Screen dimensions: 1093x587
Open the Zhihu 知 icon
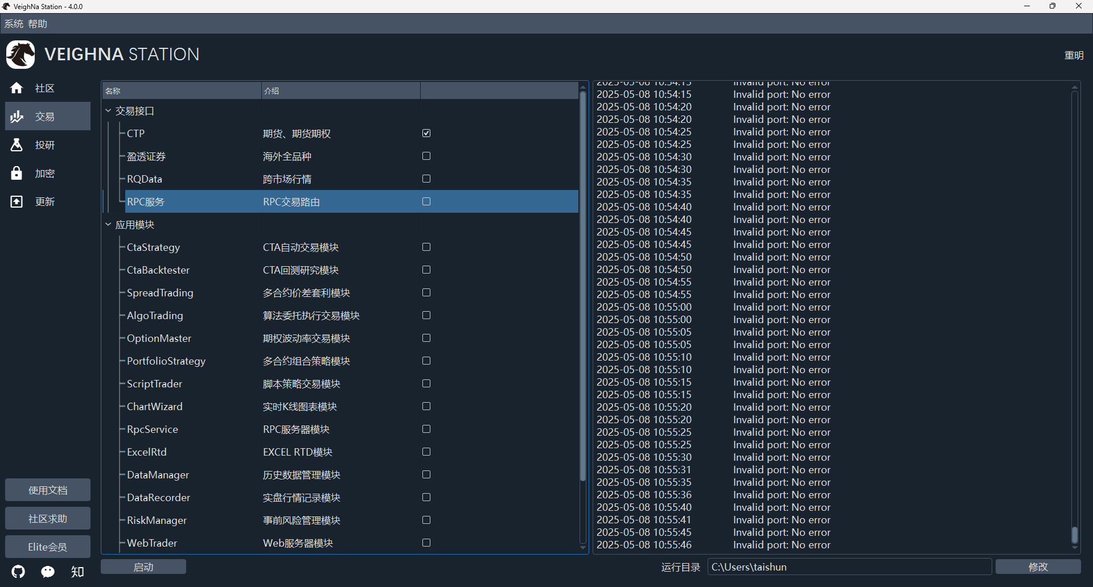[x=77, y=572]
